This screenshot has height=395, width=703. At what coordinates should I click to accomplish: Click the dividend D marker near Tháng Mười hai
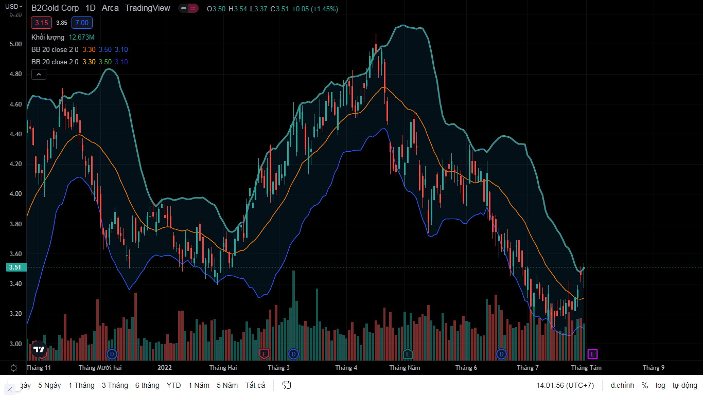point(112,354)
